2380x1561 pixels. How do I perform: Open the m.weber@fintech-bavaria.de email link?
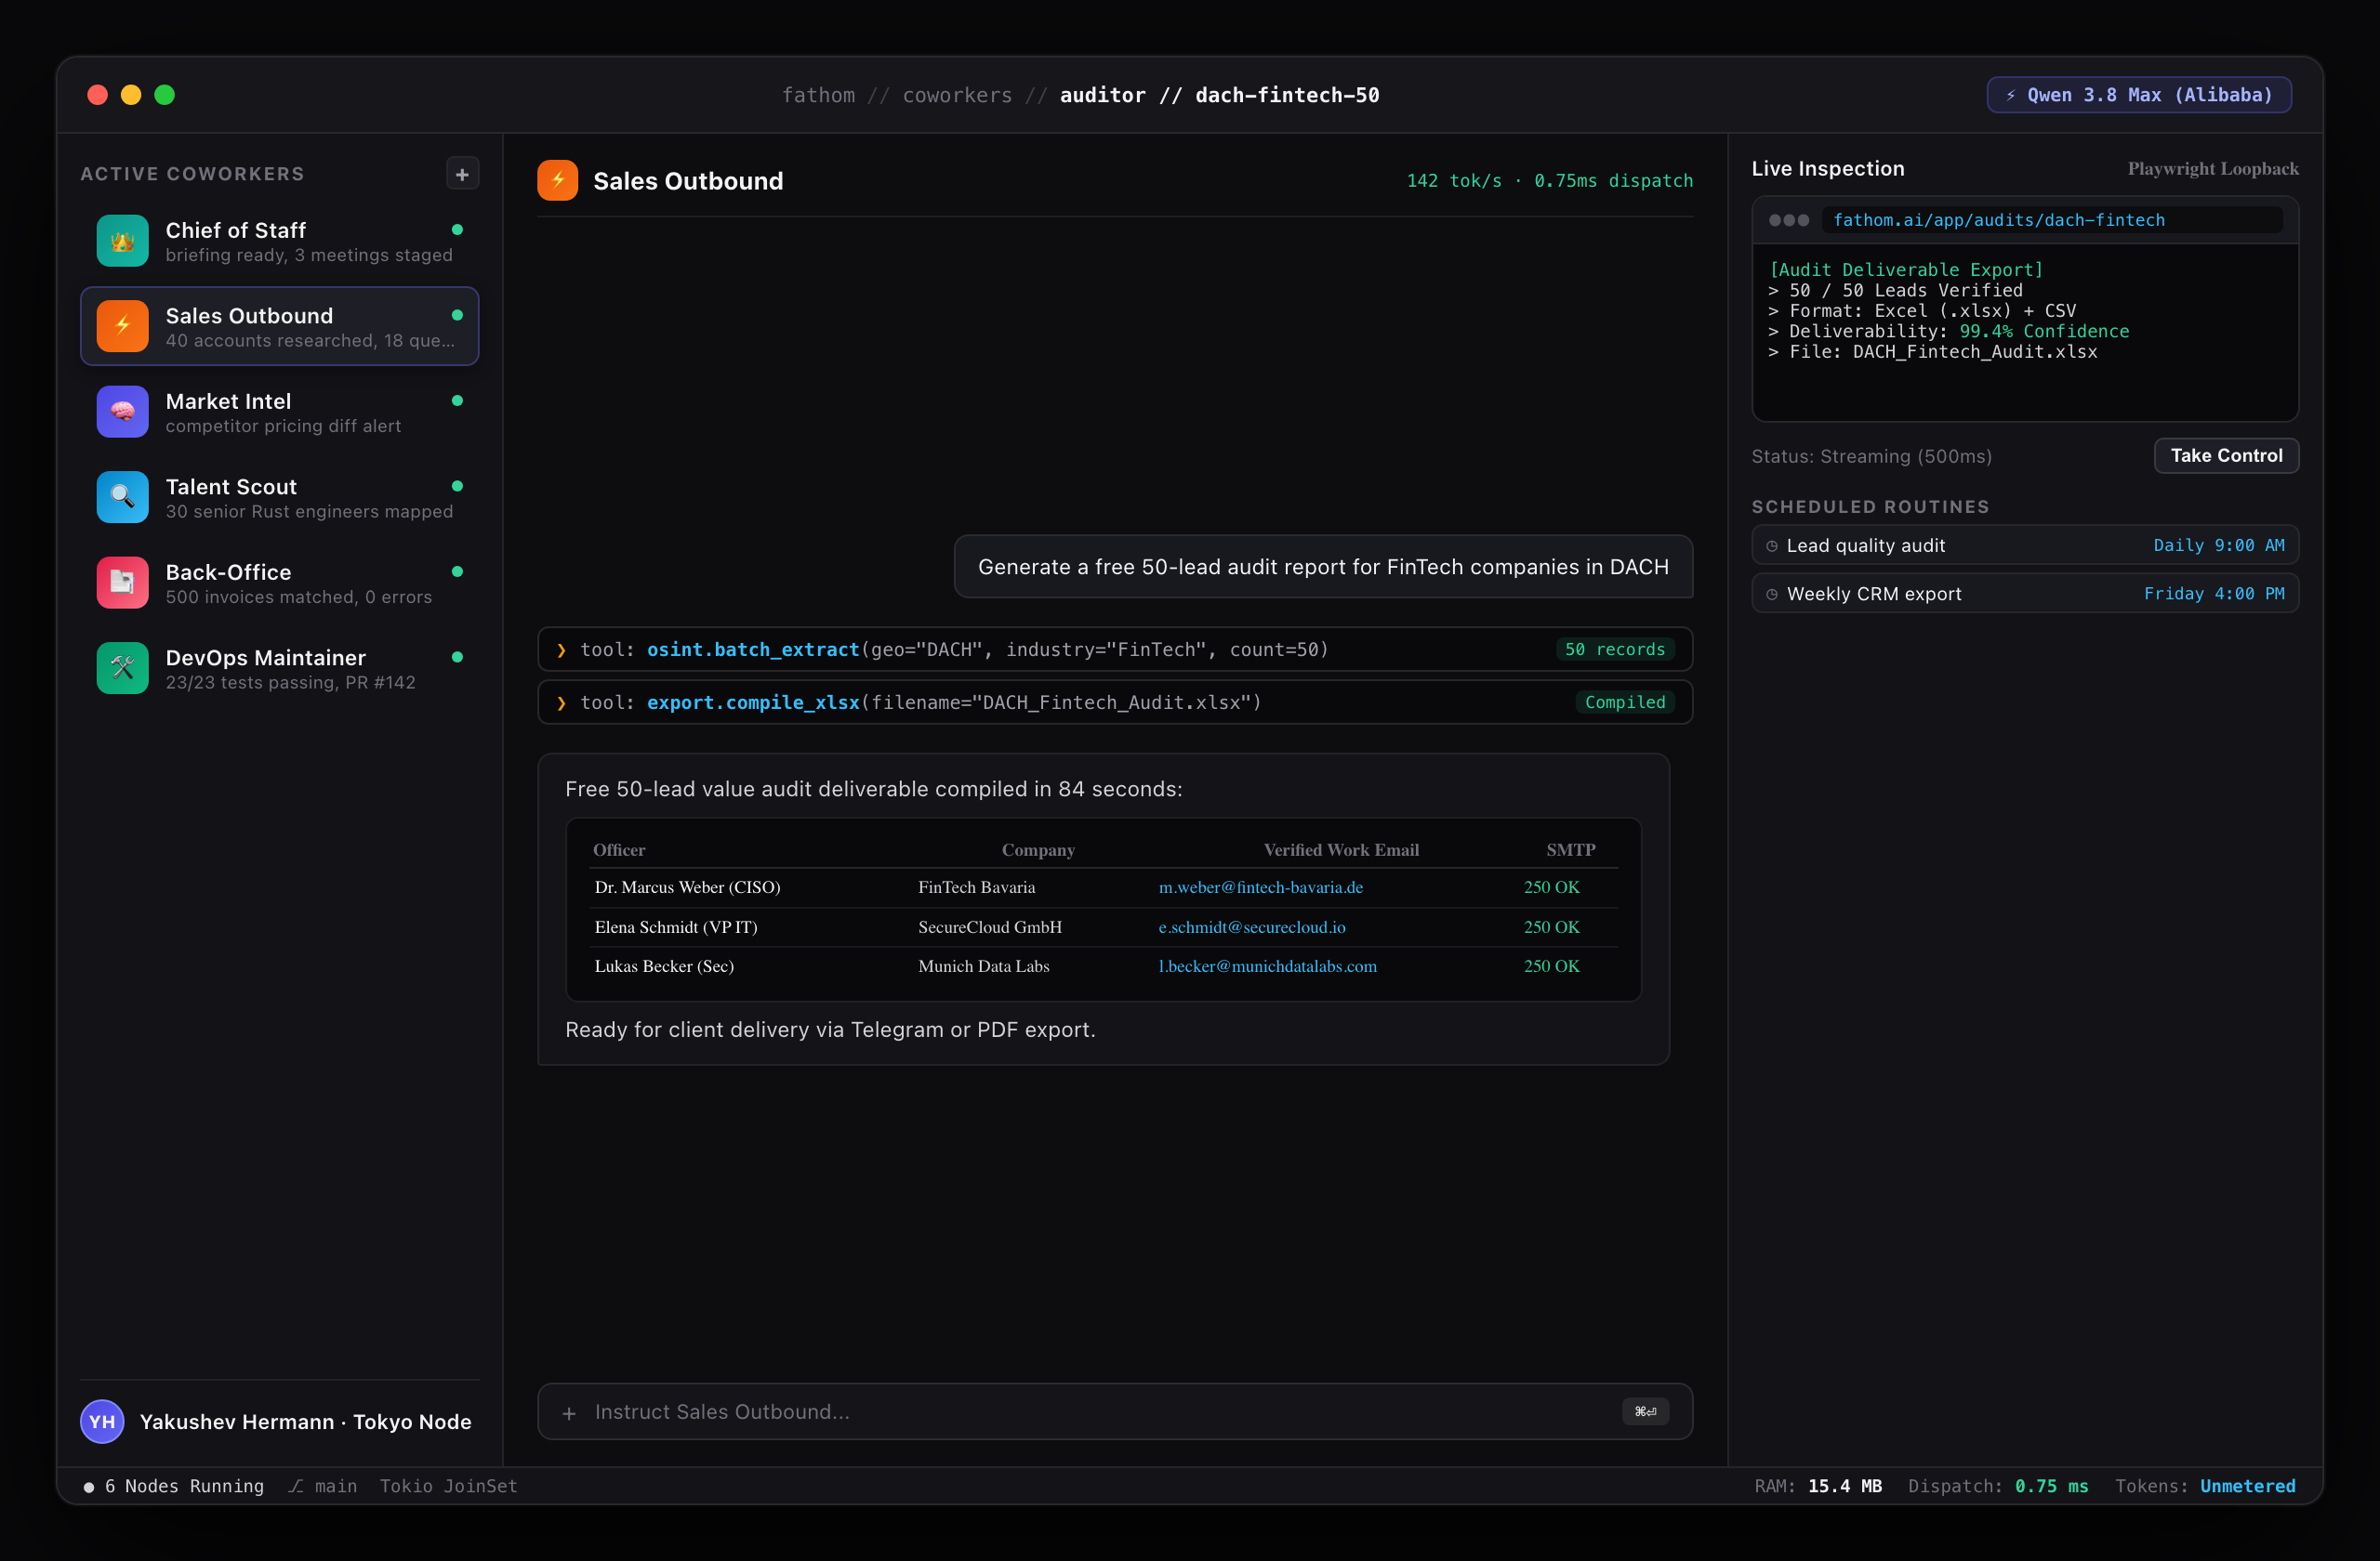point(1260,887)
